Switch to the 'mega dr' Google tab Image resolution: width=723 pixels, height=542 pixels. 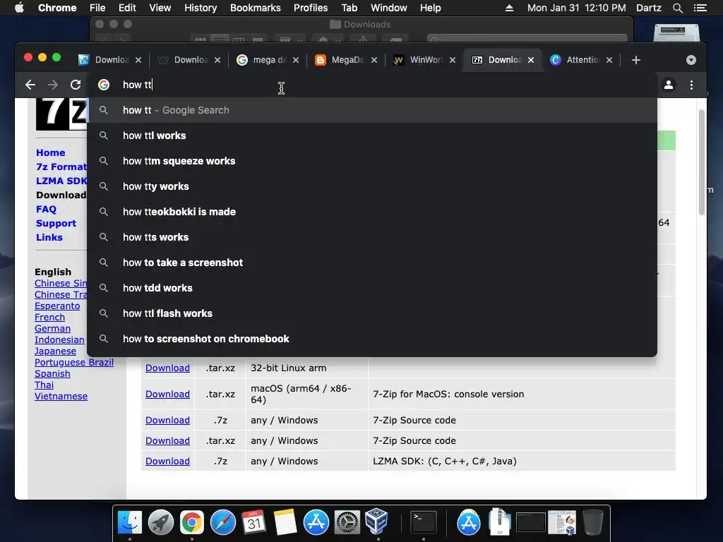[x=266, y=60]
